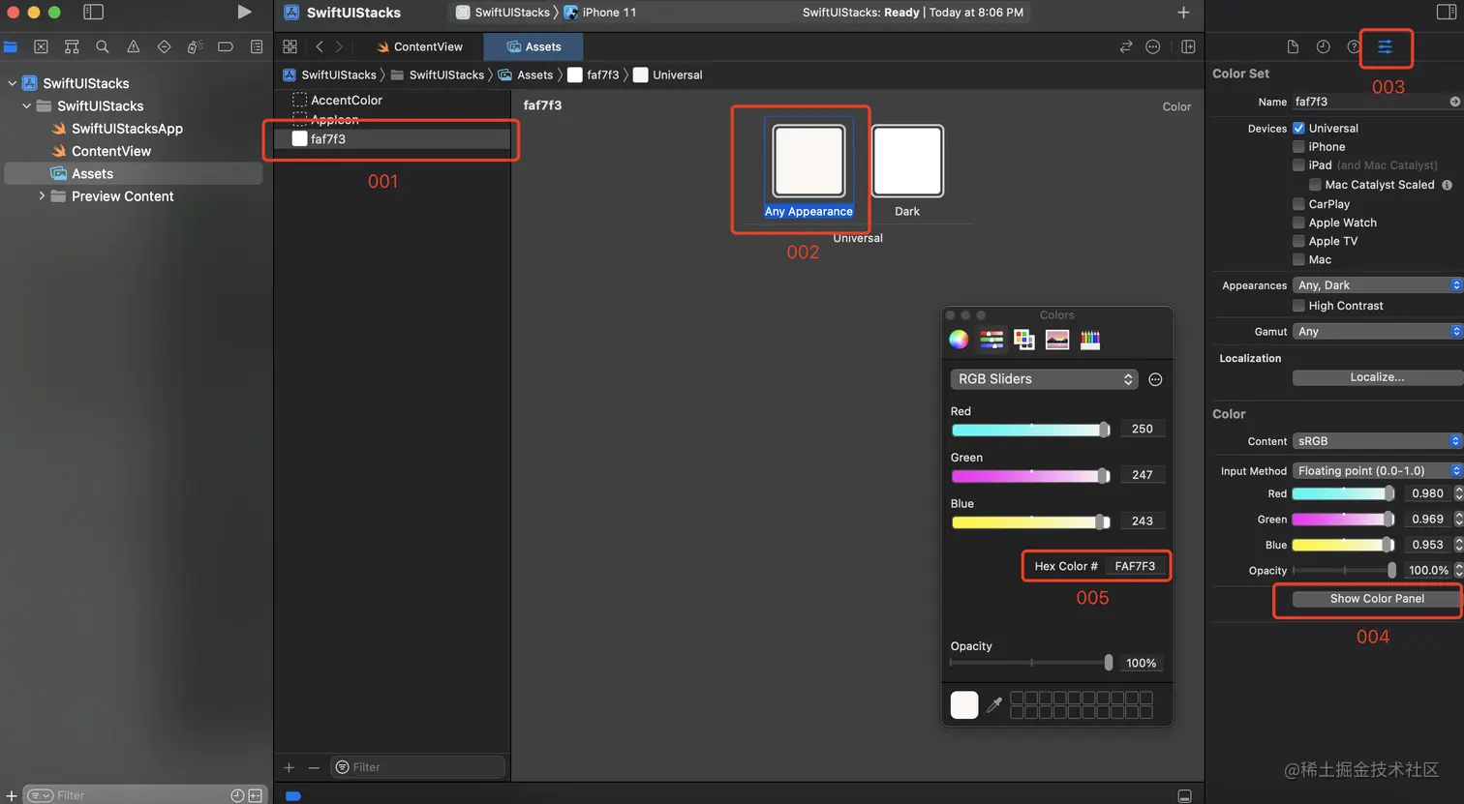Add a new asset with plus
1464x804 pixels.
(289, 767)
